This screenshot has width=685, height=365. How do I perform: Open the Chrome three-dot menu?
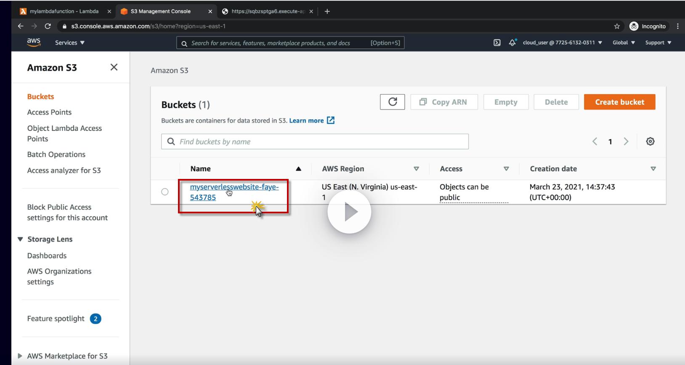click(678, 26)
